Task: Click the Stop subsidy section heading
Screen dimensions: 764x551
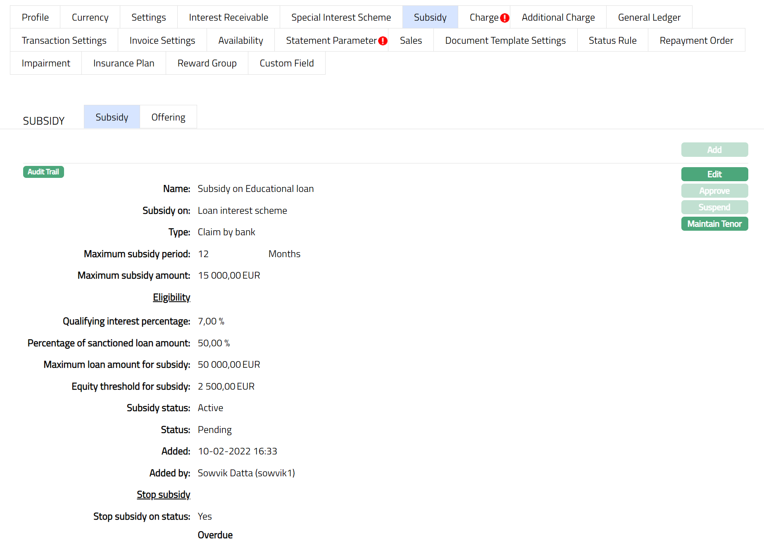Action: pos(163,494)
